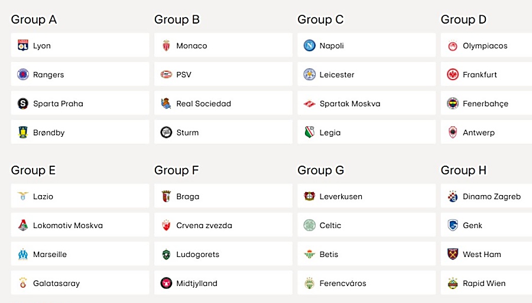
Task: Click the Napoli club badge
Action: (309, 45)
